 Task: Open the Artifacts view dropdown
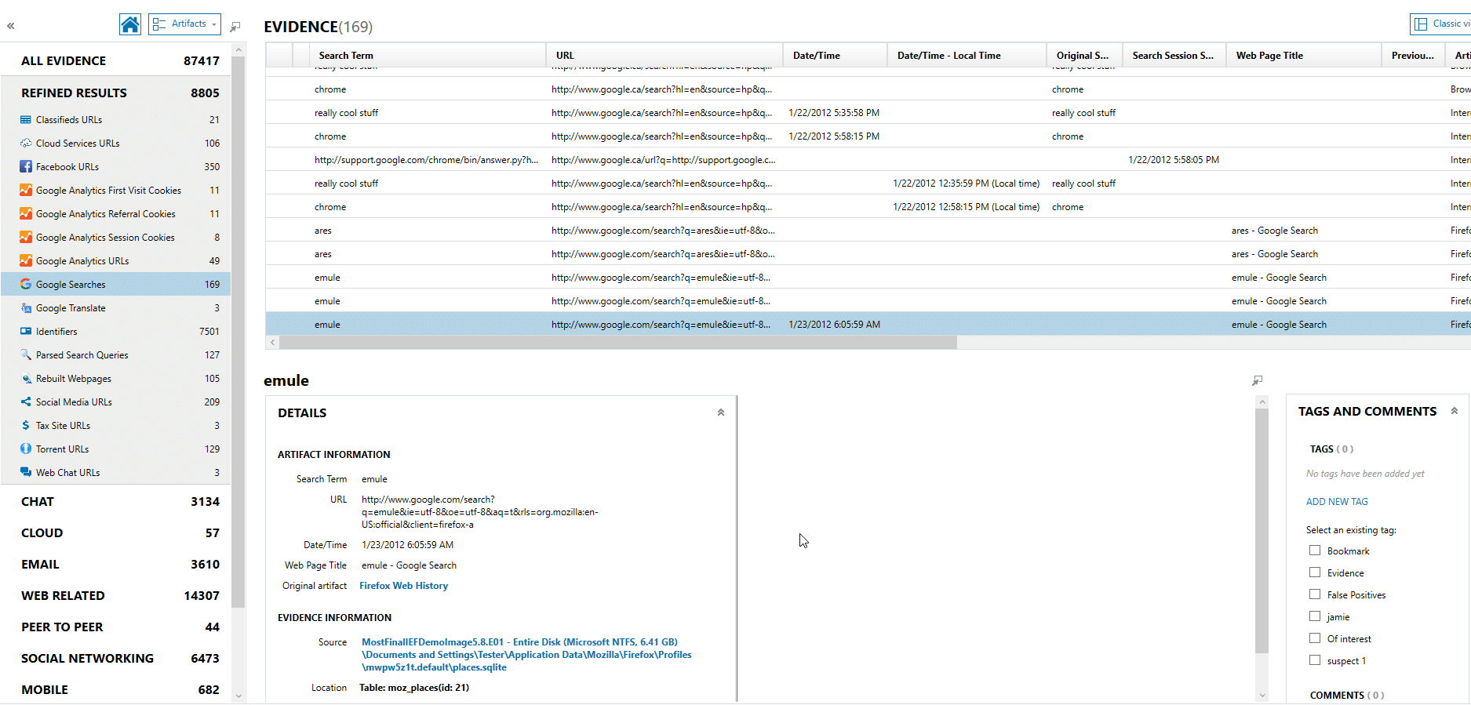click(184, 24)
